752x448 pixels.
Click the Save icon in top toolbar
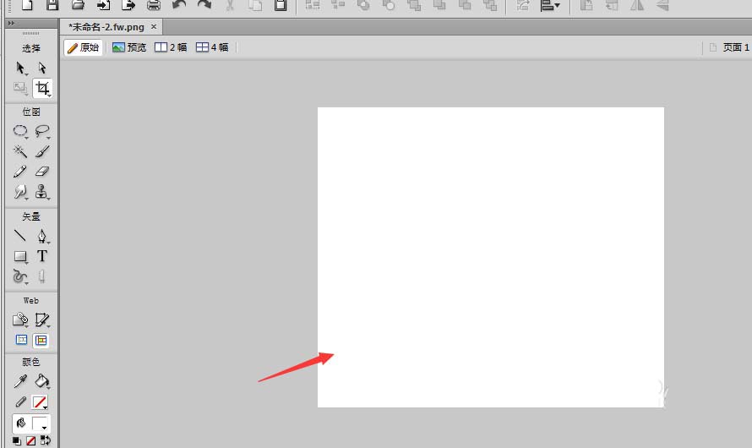(x=52, y=5)
